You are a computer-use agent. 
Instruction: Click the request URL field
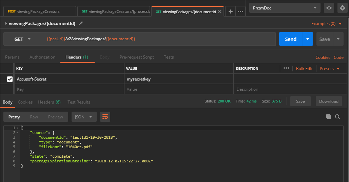point(159,39)
